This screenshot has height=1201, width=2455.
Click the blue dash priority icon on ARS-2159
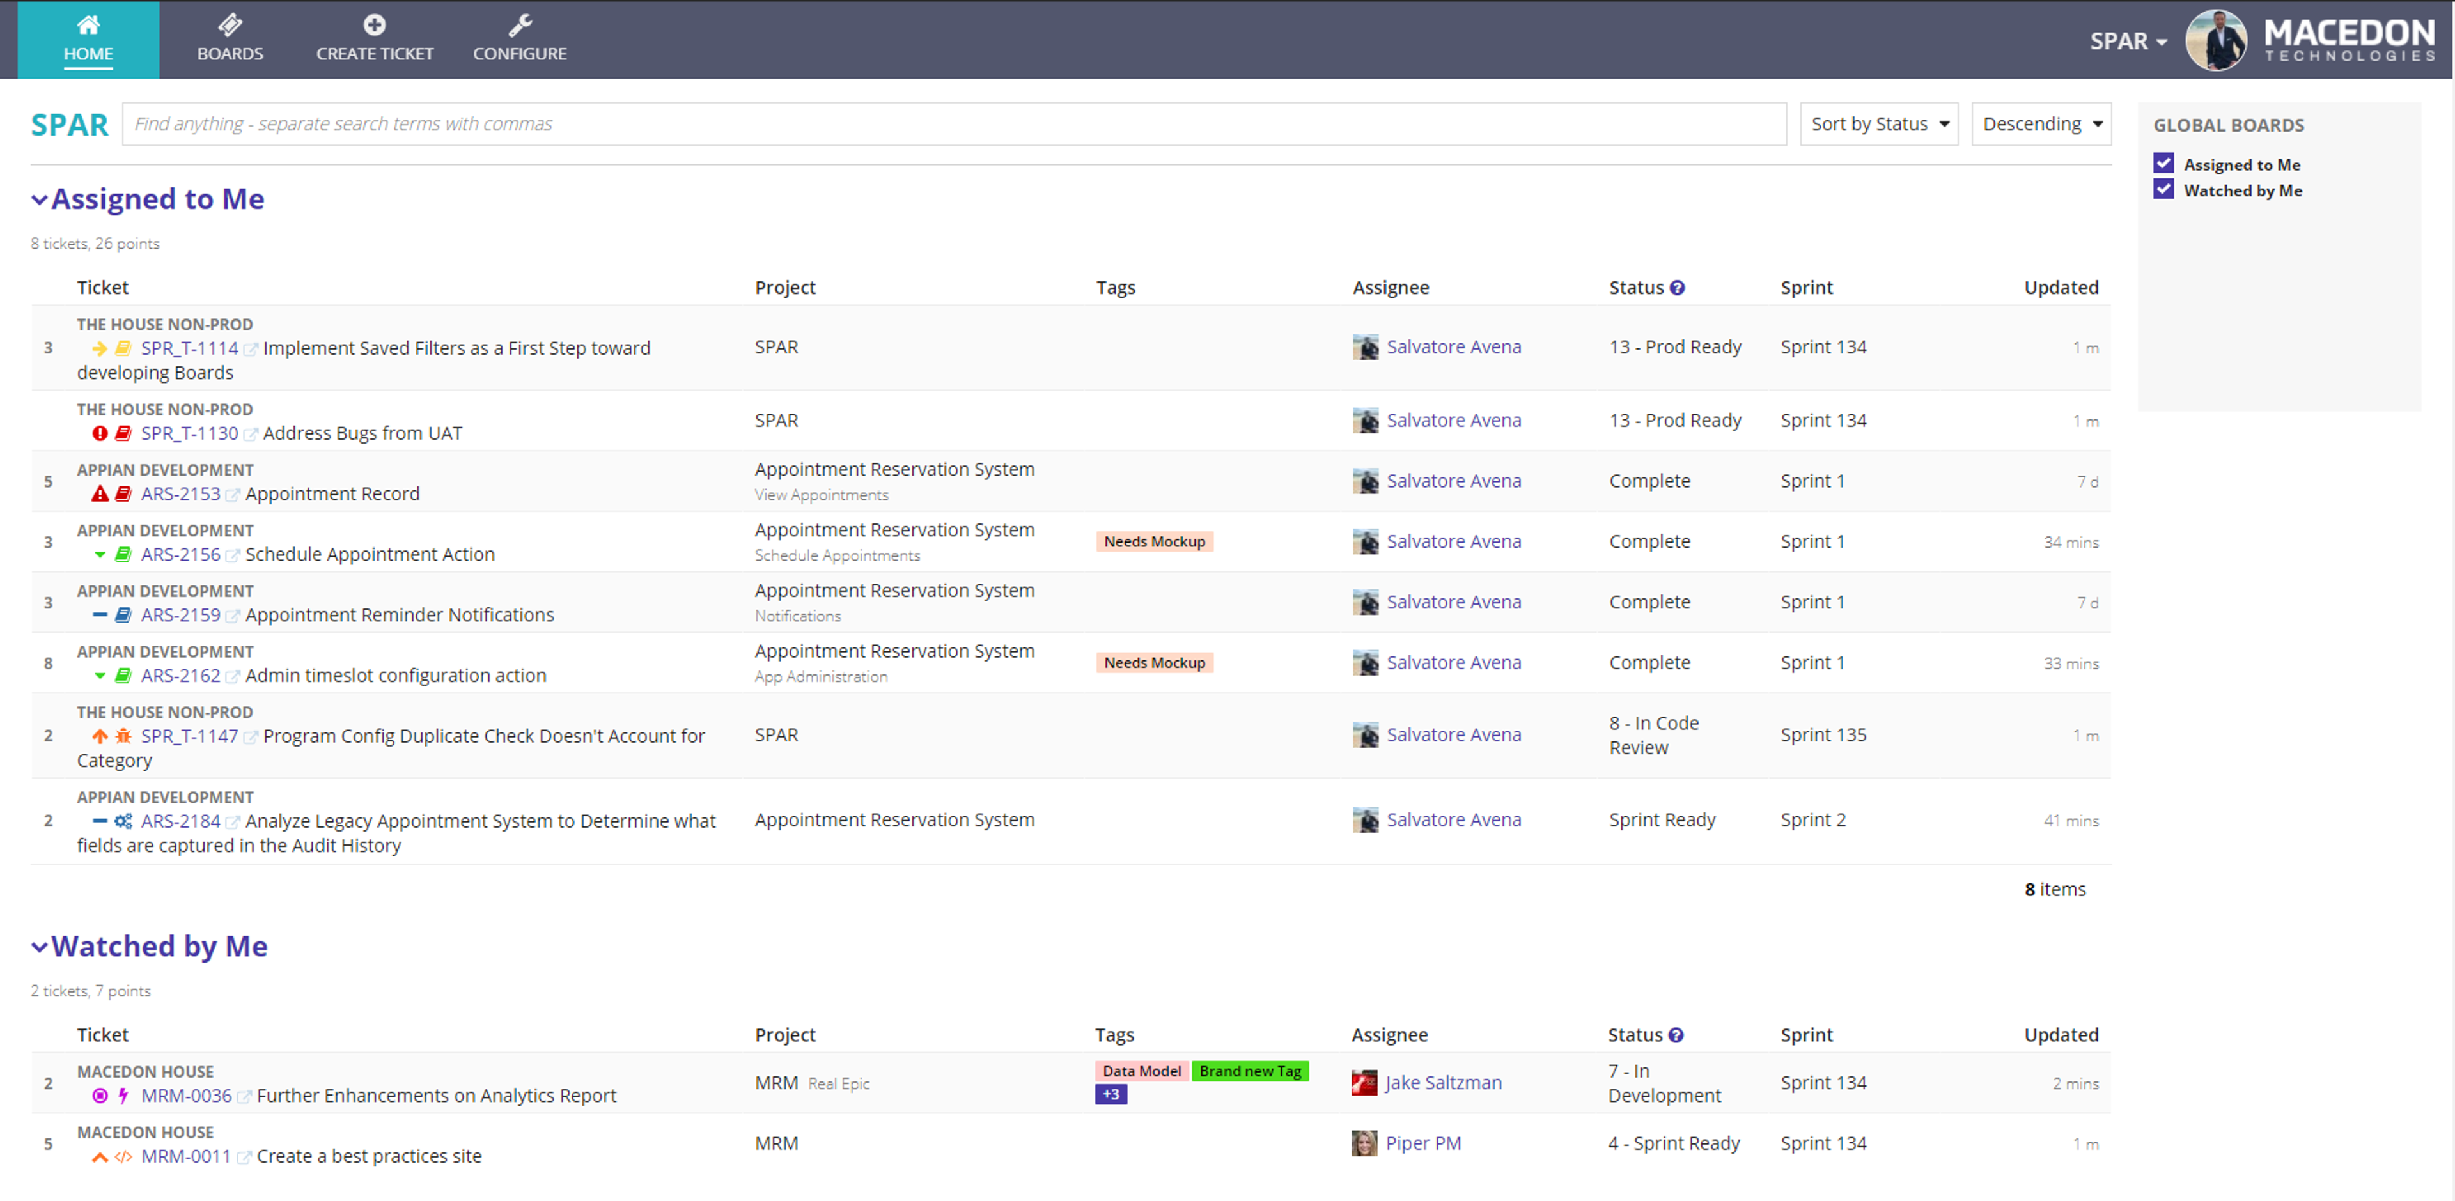tap(99, 615)
